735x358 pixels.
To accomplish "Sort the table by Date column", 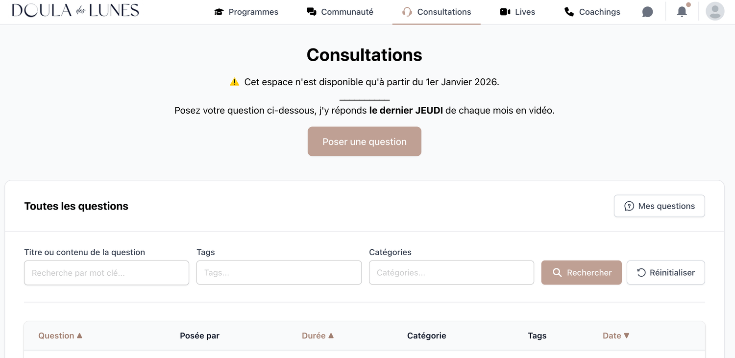I will point(616,335).
